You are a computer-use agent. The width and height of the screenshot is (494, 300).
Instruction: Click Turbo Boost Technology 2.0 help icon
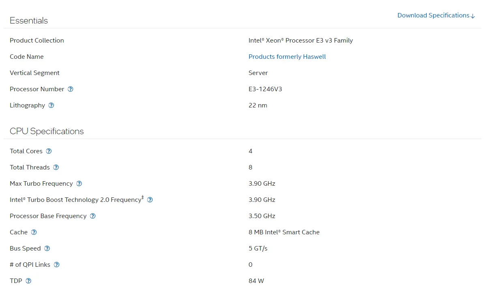click(150, 200)
